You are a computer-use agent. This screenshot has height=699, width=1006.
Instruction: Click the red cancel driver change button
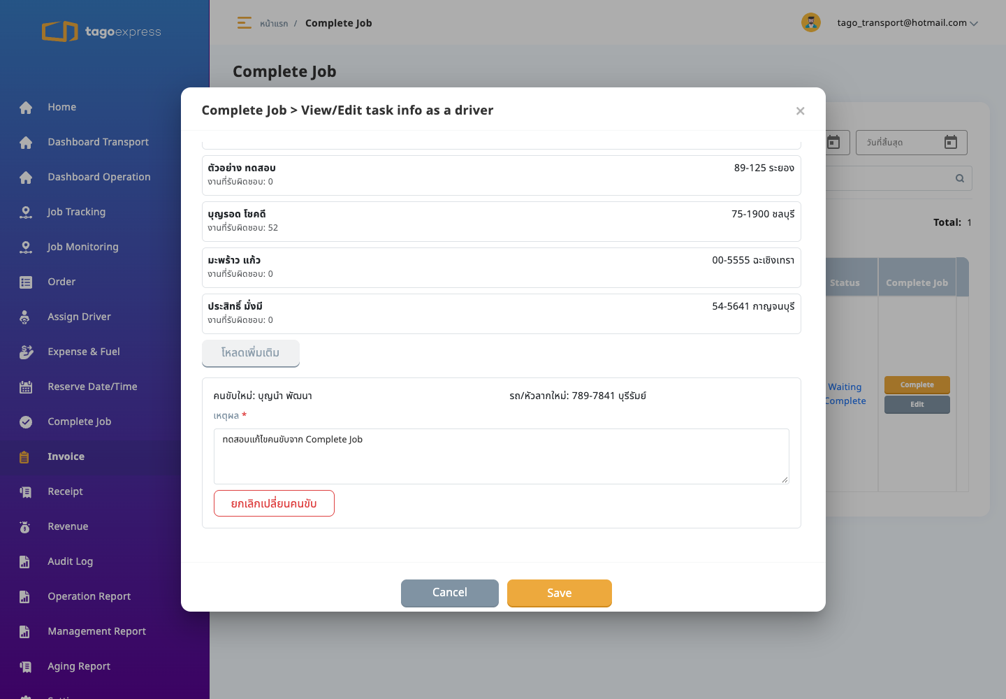click(274, 503)
